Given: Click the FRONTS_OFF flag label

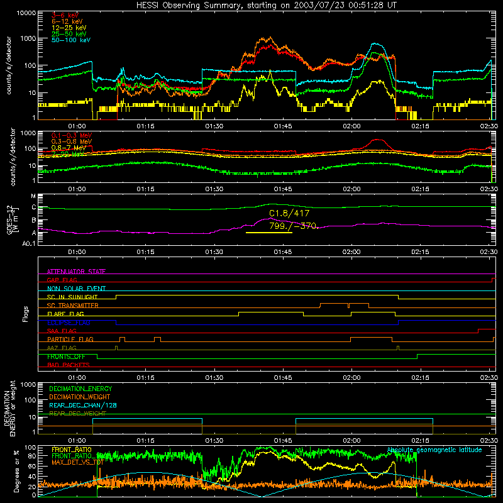Looking at the screenshot, I should (66, 357).
